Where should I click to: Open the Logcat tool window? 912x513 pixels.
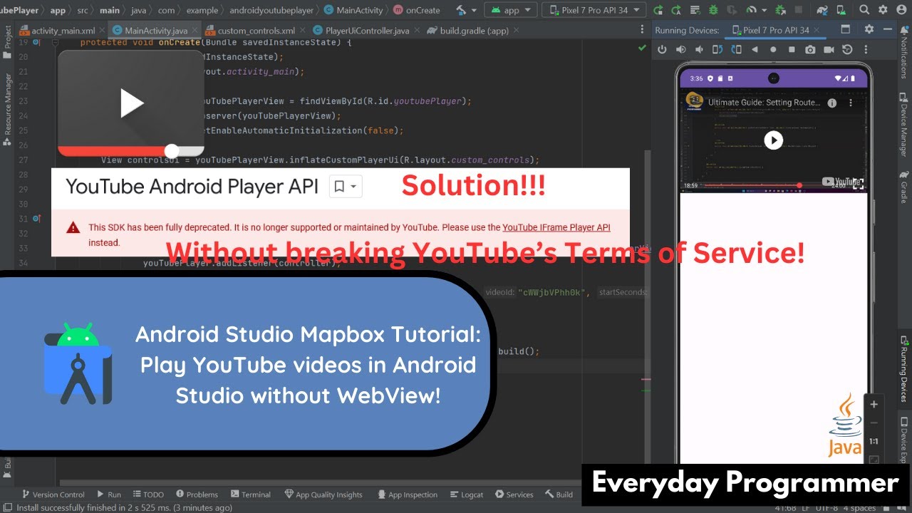tap(466, 494)
